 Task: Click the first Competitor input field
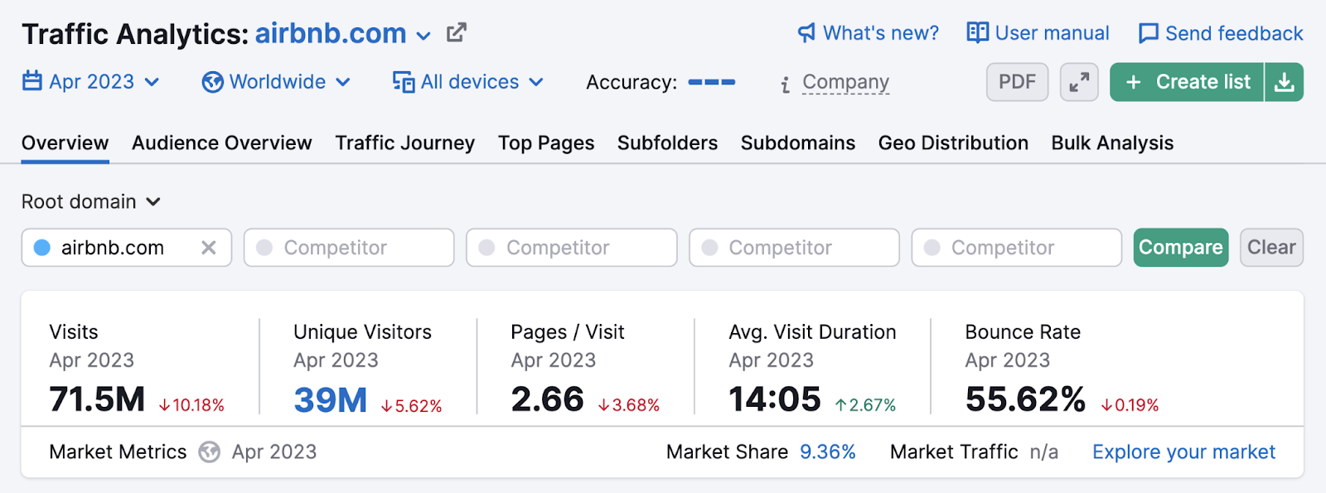pos(349,248)
